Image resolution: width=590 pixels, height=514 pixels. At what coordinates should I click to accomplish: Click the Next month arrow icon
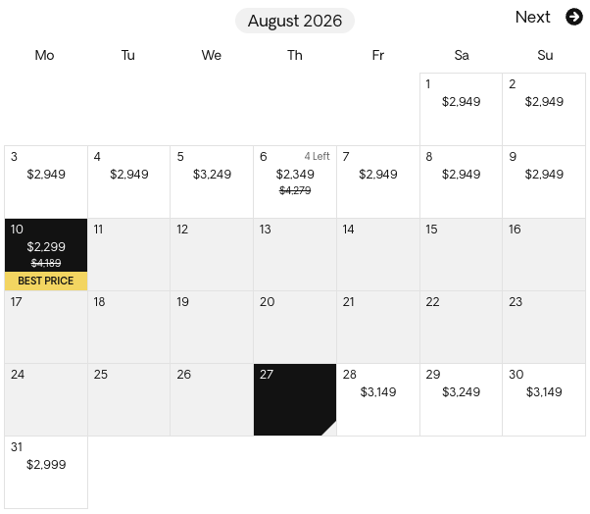tap(574, 17)
